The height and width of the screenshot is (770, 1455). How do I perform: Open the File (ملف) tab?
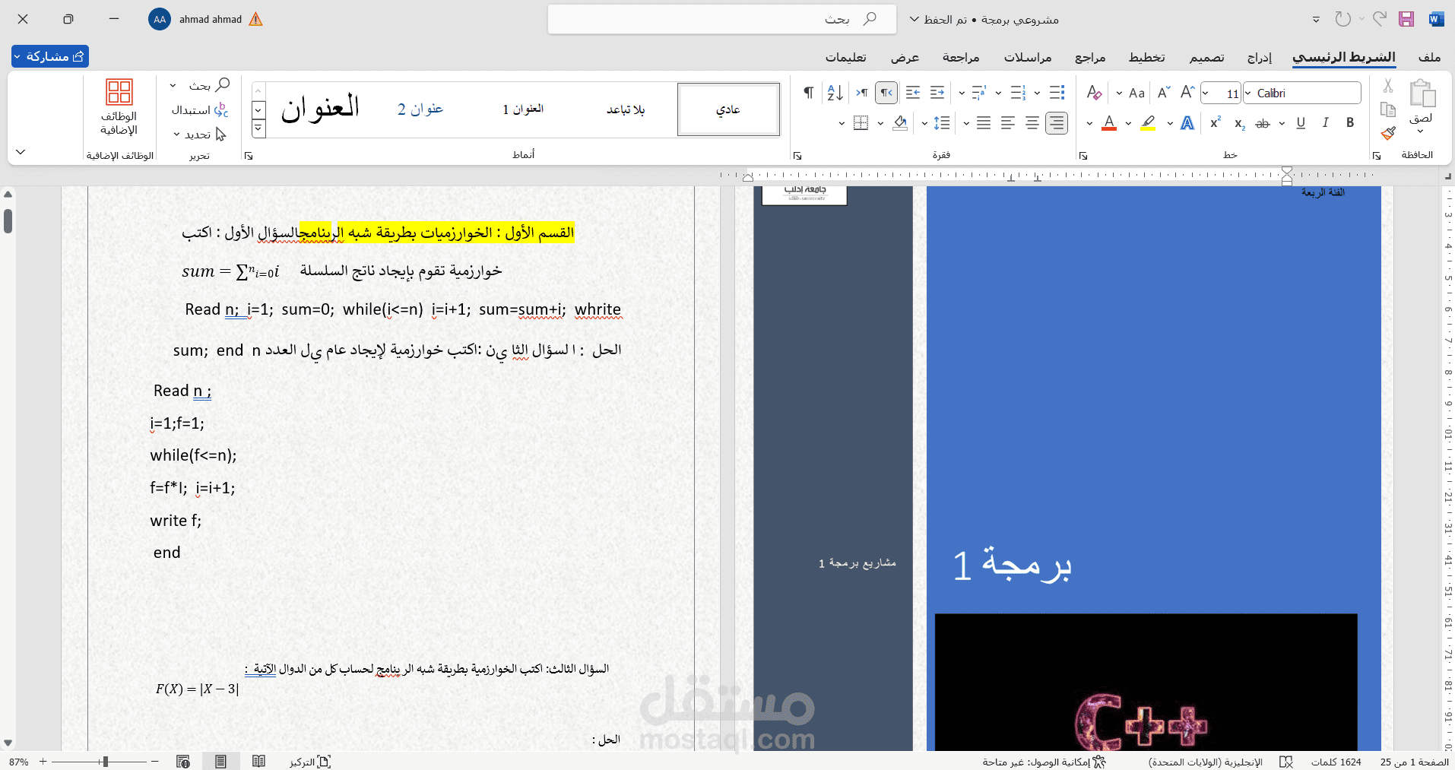point(1429,57)
